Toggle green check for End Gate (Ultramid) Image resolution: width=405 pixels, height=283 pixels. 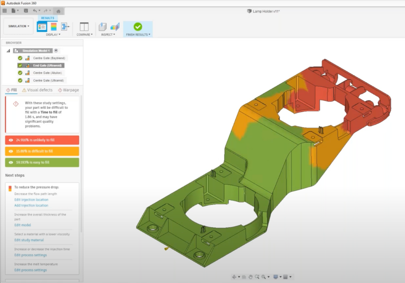(x=20, y=65)
